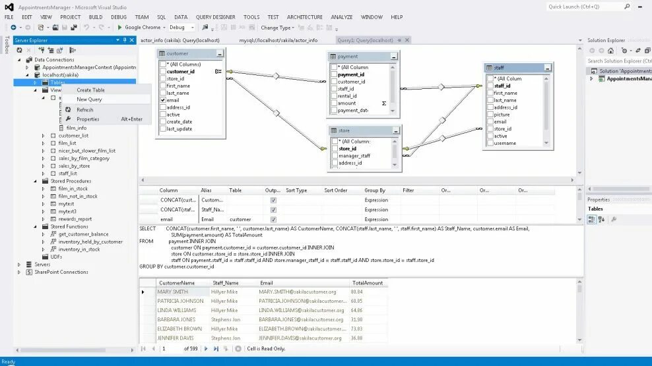Select the get_customer_balance function
Viewport: 652px width, 366px height.
click(83, 234)
